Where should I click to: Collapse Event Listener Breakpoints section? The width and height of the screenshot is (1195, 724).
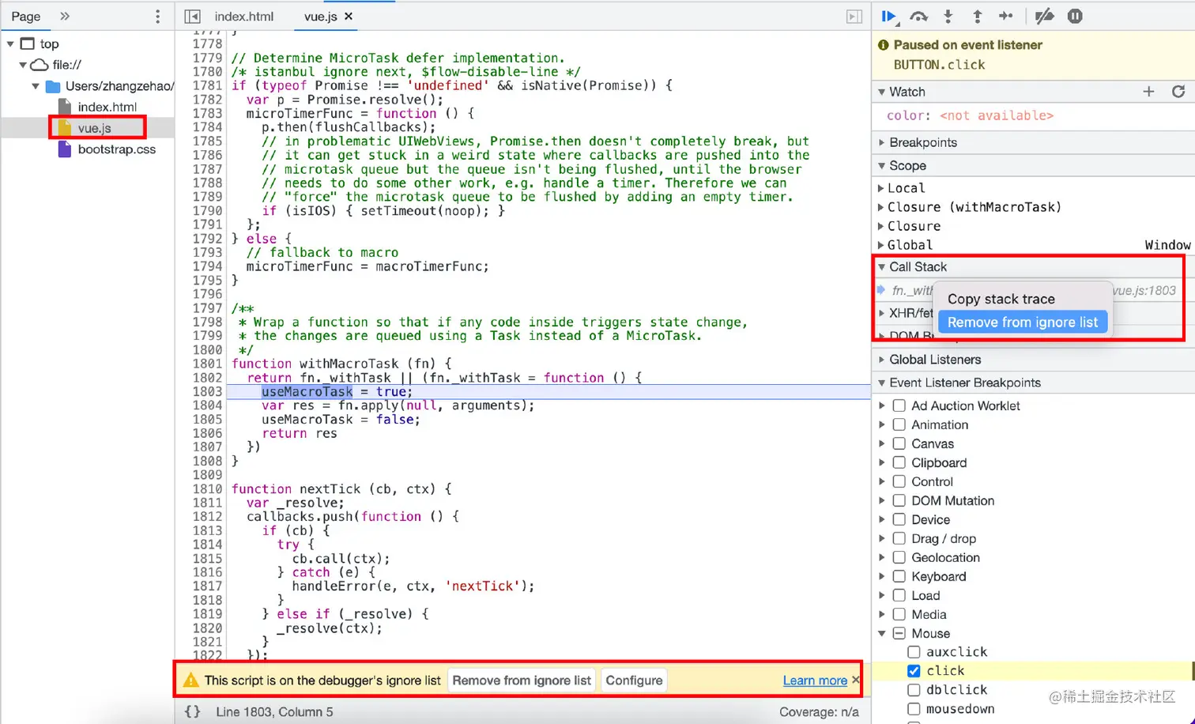click(x=881, y=383)
